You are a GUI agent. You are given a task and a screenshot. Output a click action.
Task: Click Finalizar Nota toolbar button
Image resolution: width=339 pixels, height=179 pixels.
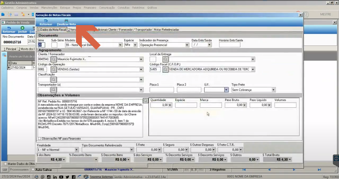point(66,22)
